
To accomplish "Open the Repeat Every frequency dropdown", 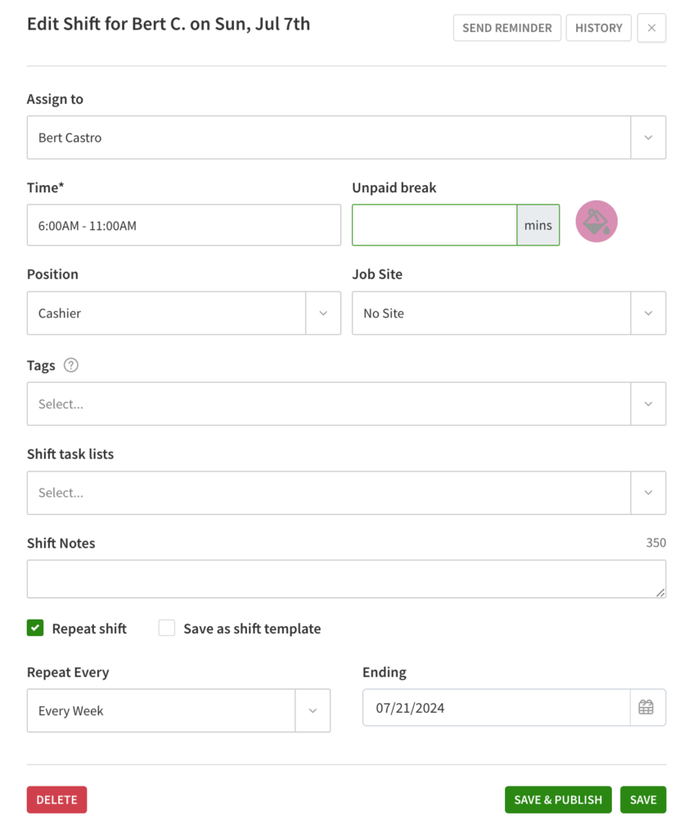I will point(312,710).
